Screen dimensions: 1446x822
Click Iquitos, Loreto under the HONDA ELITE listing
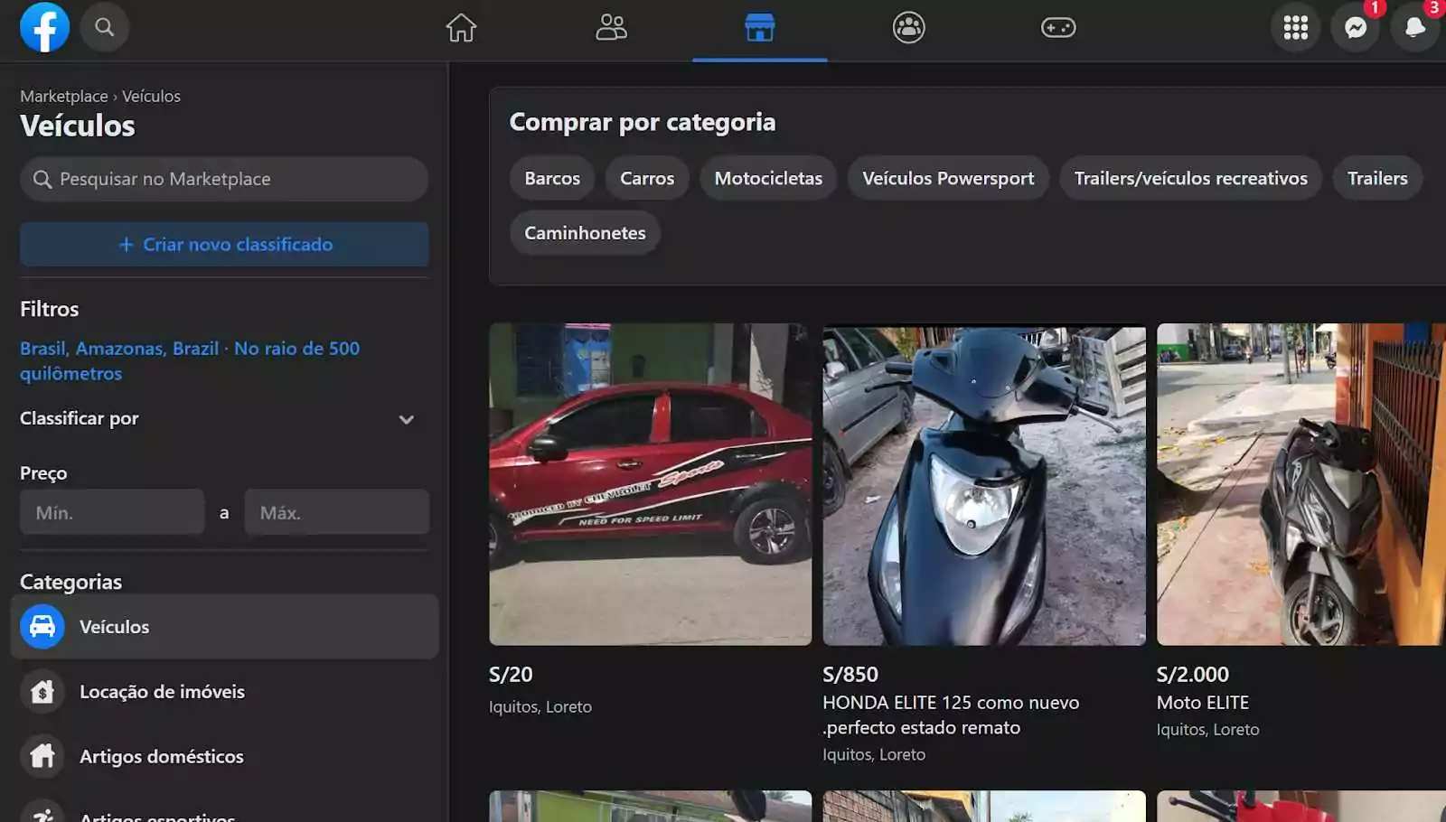[x=874, y=754]
